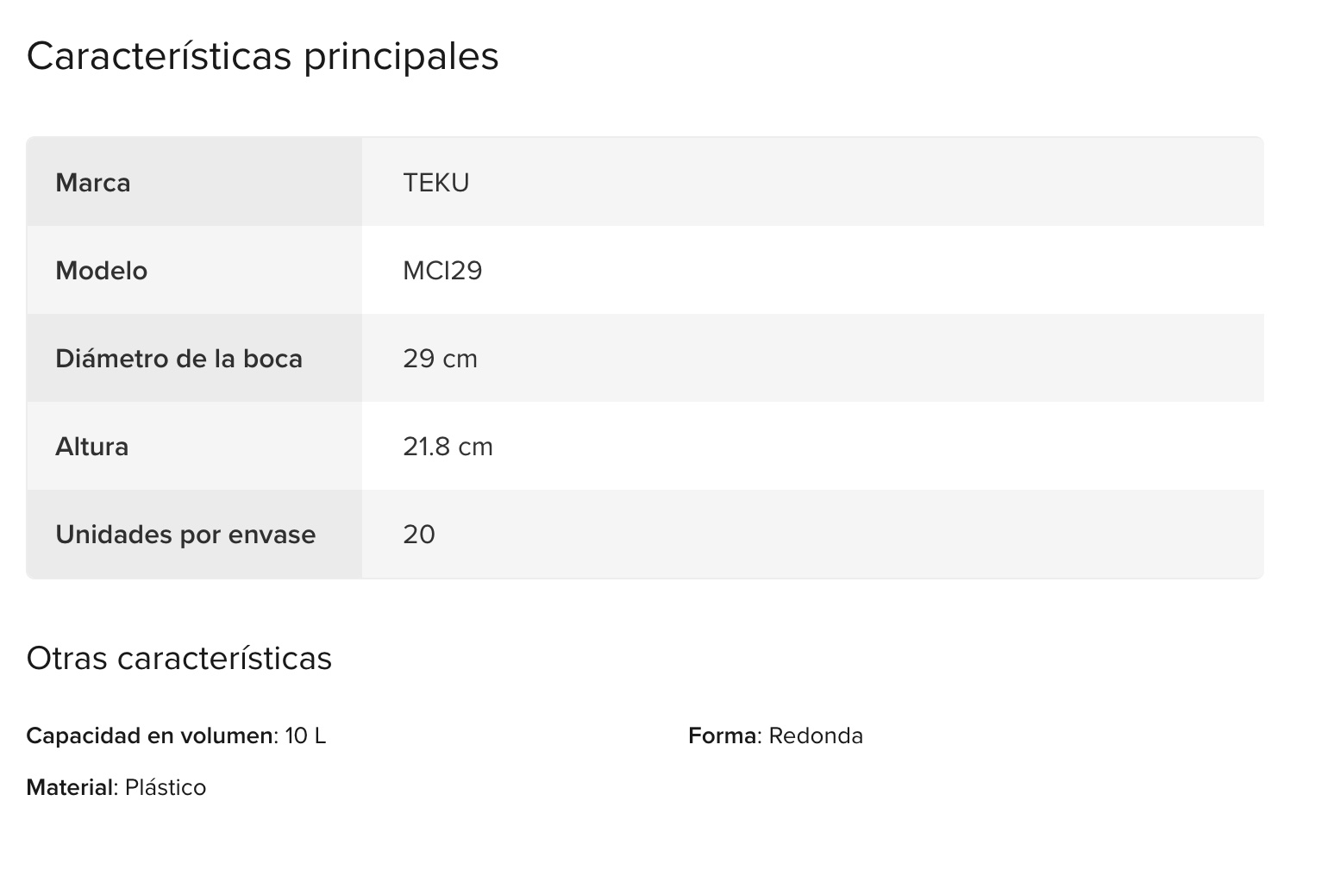Select the 29 cm diameter value
The width and height of the screenshot is (1340, 876).
440,359
